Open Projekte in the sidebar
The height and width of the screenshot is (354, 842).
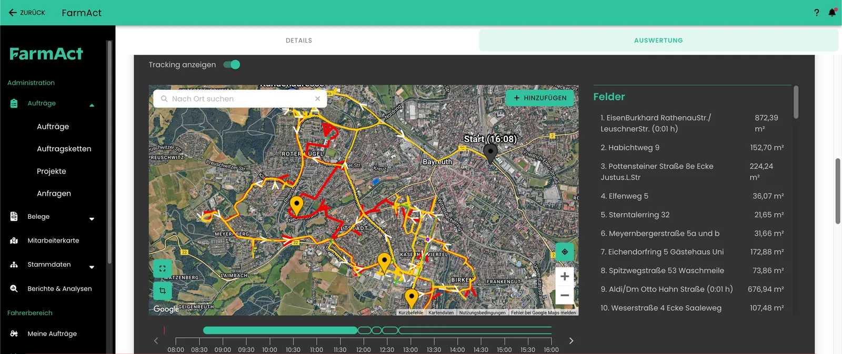coord(52,171)
